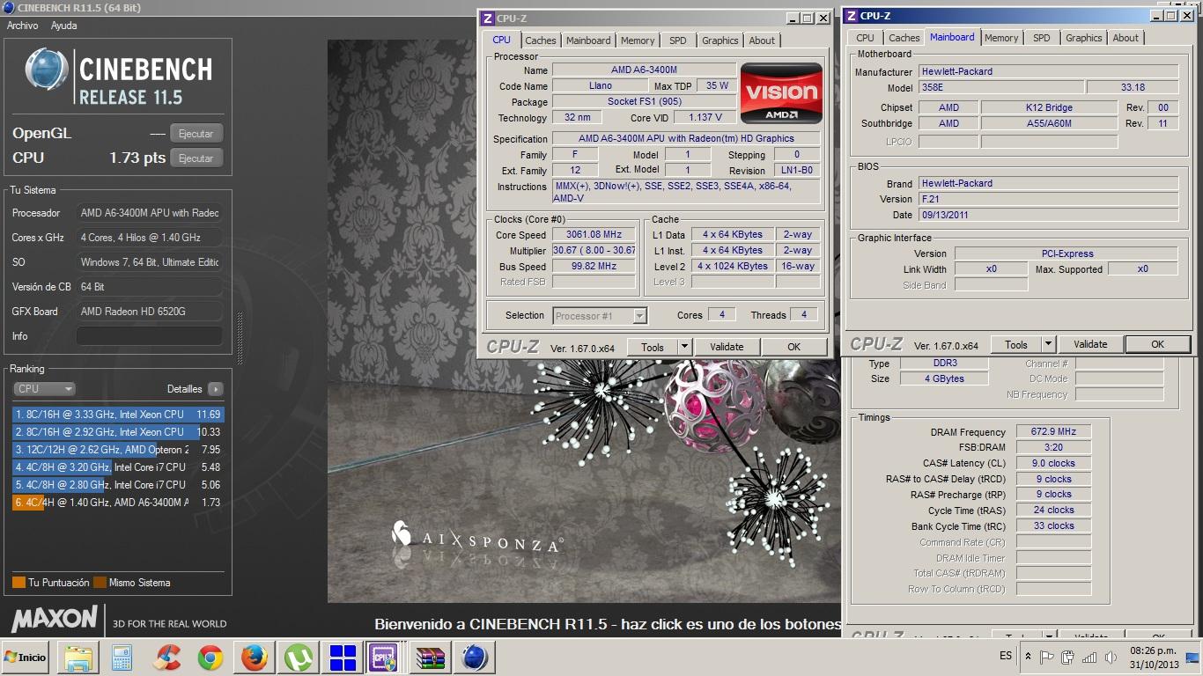The height and width of the screenshot is (676, 1203).
Task: Click OK in left CPU-Z window
Action: pos(793,347)
